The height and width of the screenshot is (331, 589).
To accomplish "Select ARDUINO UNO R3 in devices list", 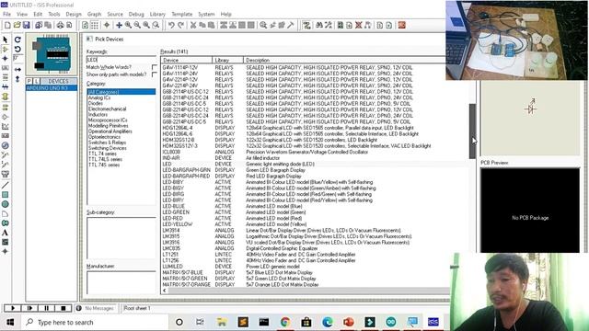I will click(52, 88).
